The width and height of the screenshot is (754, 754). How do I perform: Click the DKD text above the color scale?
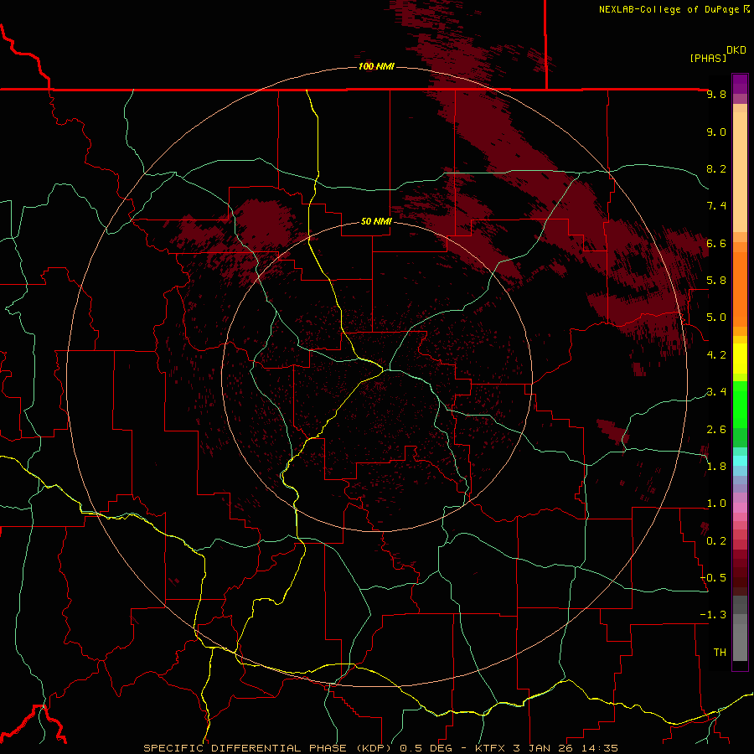[x=736, y=50]
